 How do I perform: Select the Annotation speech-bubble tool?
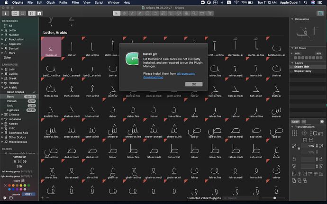[178, 13]
